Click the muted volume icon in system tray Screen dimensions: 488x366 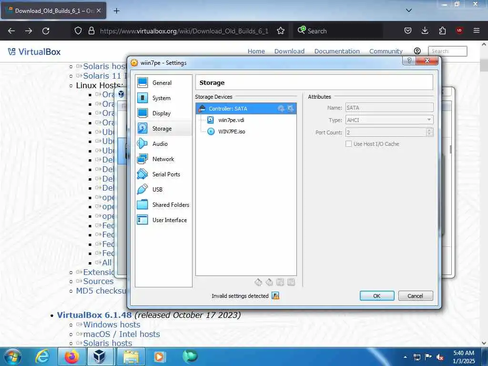(440, 357)
